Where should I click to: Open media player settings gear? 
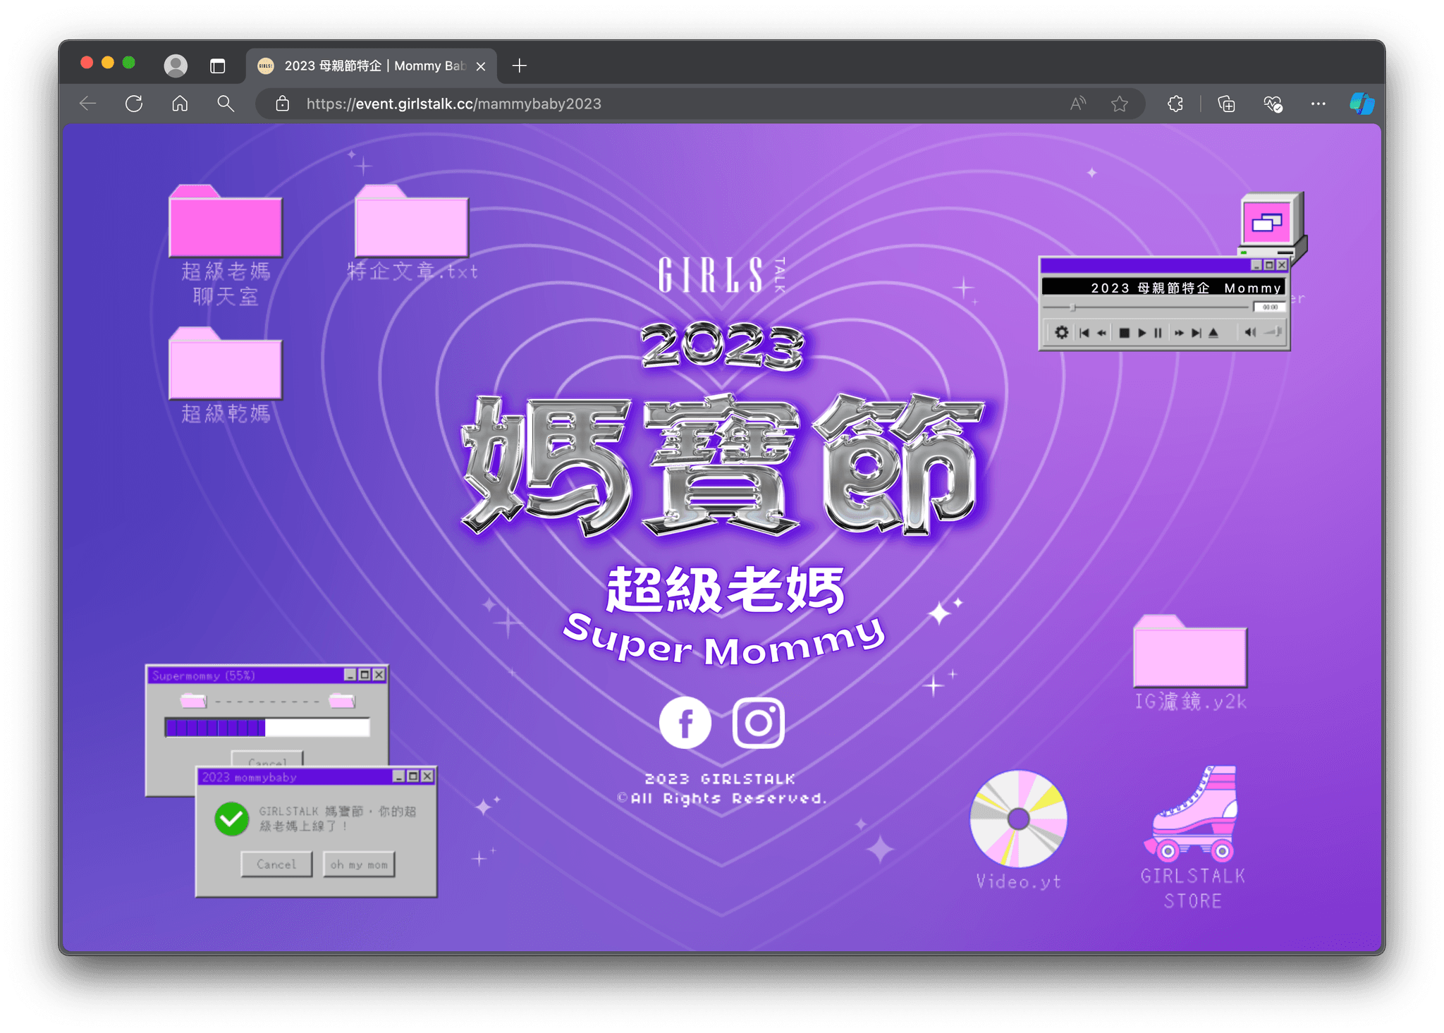click(x=1062, y=332)
